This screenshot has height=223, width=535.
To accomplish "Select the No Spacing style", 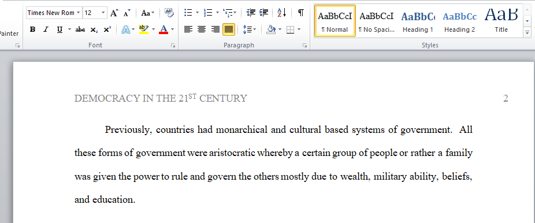I will coord(376,21).
